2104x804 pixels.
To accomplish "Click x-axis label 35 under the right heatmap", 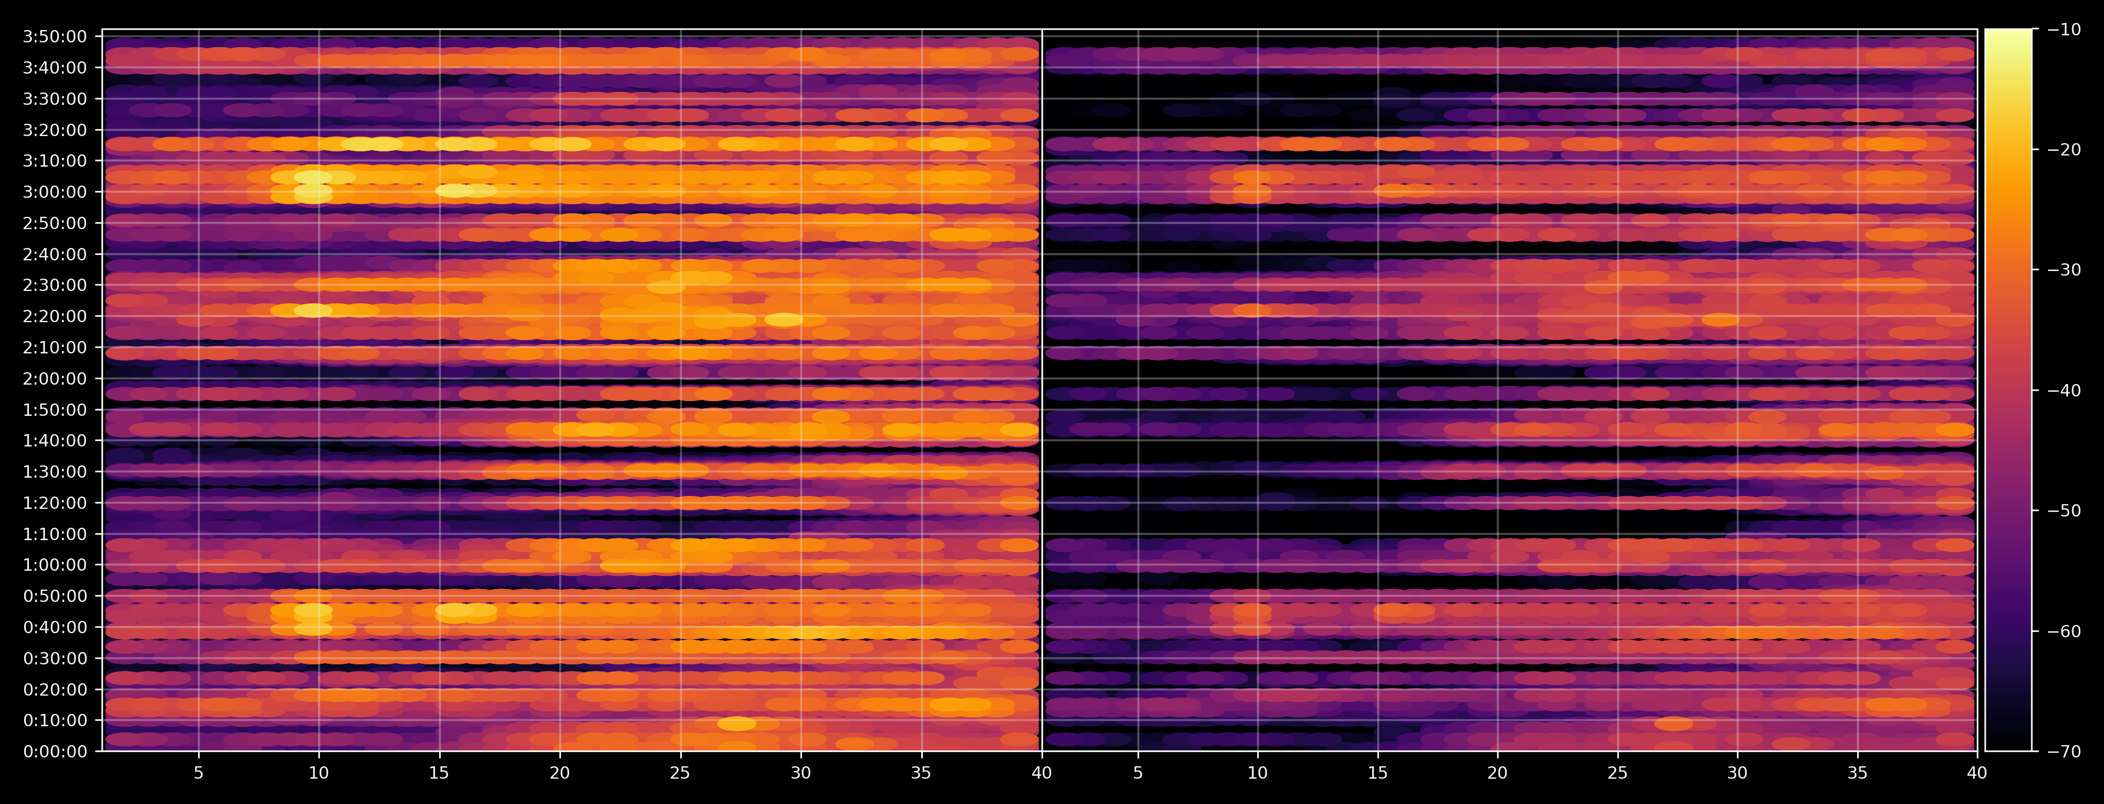I will pyautogui.click(x=1858, y=772).
